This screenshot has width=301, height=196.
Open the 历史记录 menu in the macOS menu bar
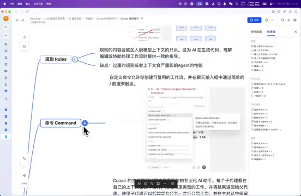pyautogui.click(x=38, y=4)
